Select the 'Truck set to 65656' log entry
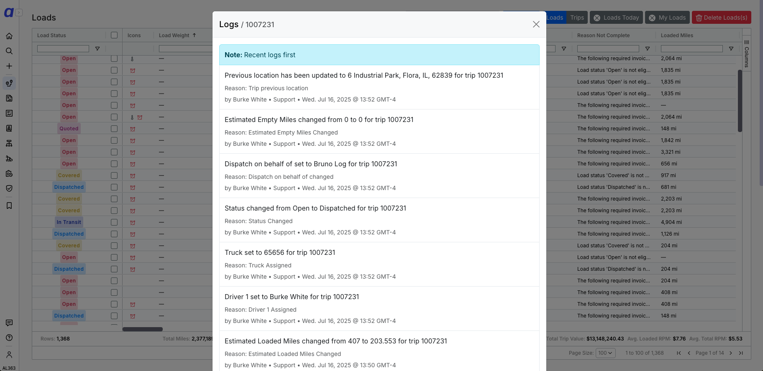 (379, 264)
